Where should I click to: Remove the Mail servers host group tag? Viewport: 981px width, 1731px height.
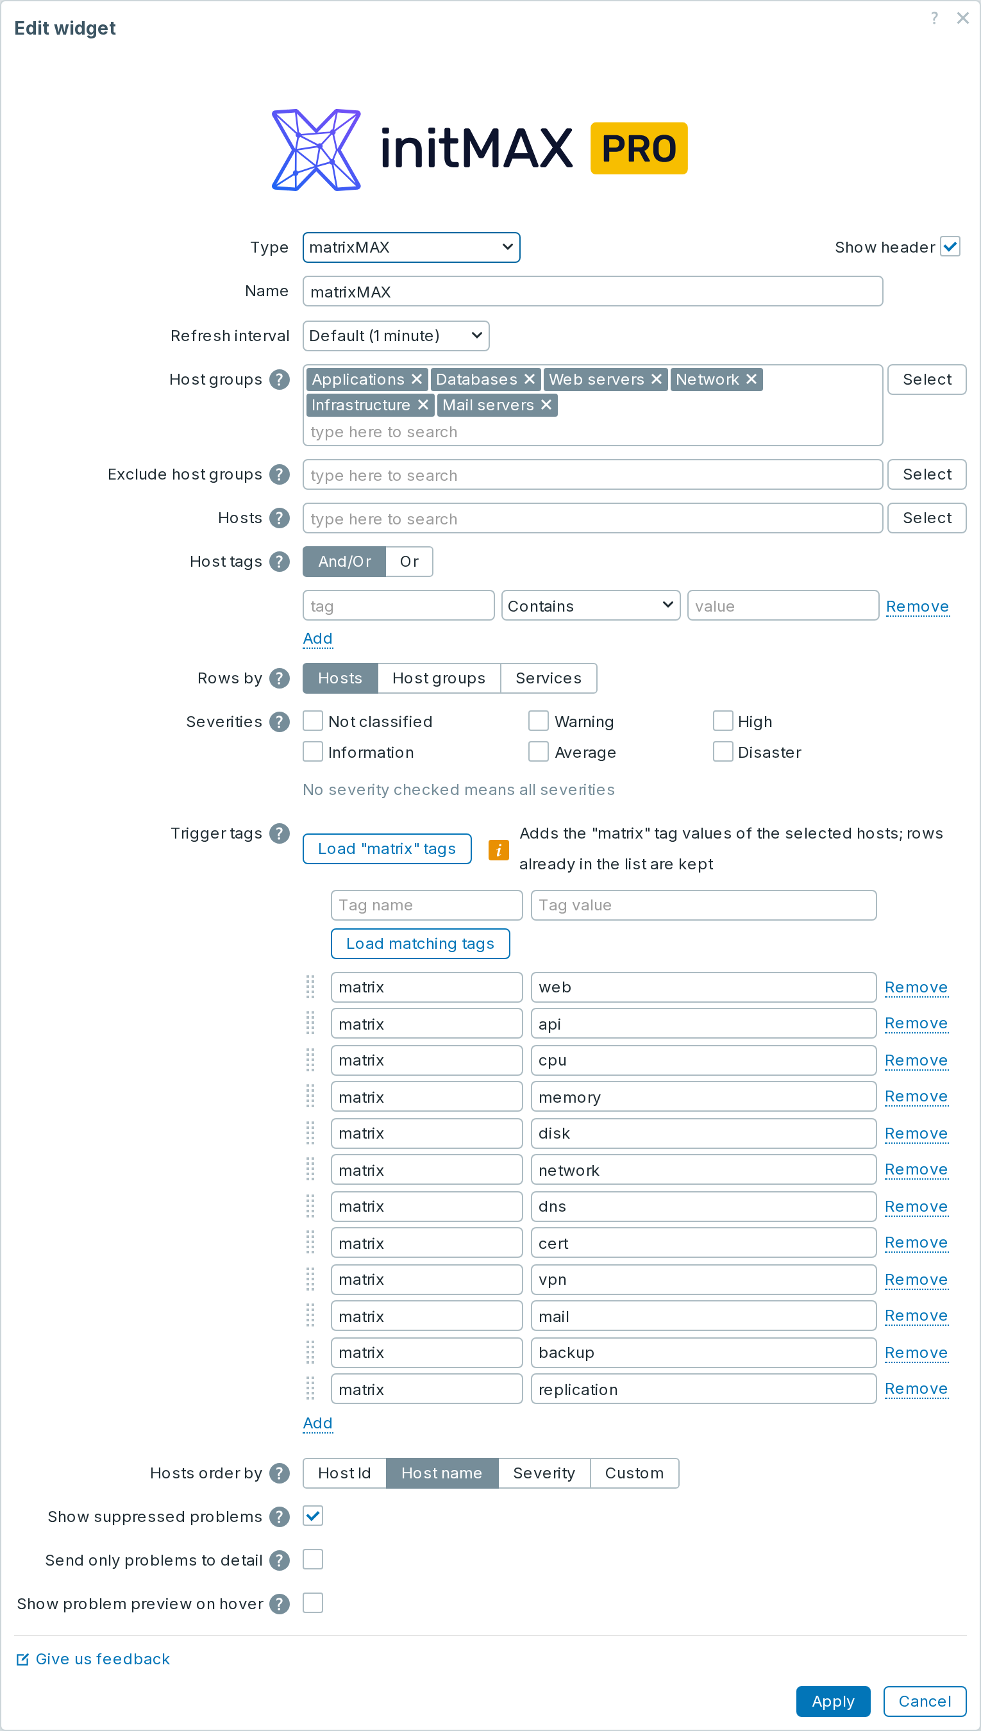pos(546,405)
